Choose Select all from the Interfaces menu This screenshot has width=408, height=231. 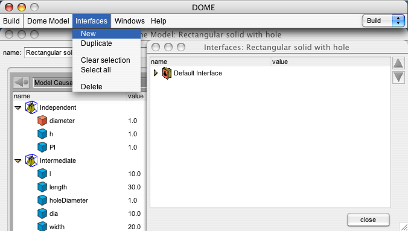pyautogui.click(x=107, y=70)
